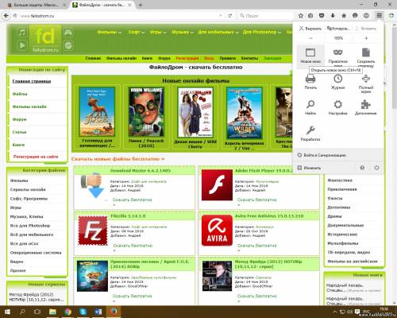Click the FileZilla logo thumbnail
Viewport: 397px width, 318px height.
[93, 231]
